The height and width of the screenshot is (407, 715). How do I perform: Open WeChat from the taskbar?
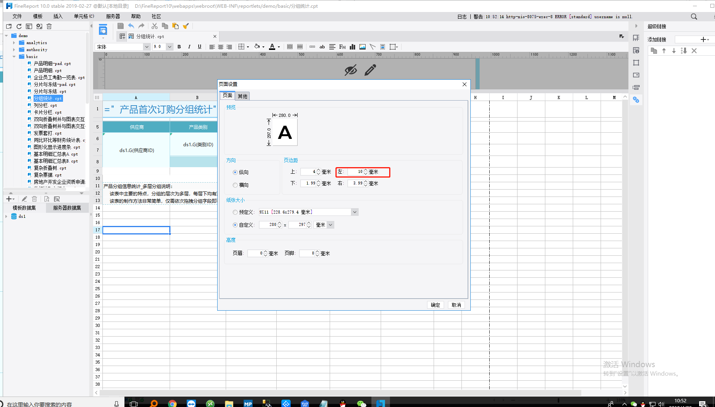coord(361,404)
